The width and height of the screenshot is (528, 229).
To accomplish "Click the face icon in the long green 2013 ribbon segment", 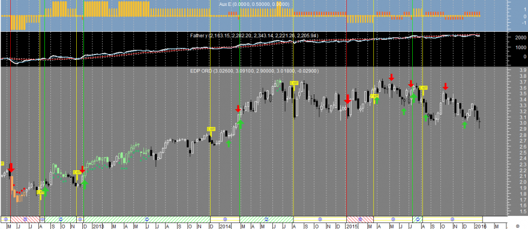I will tap(147, 219).
